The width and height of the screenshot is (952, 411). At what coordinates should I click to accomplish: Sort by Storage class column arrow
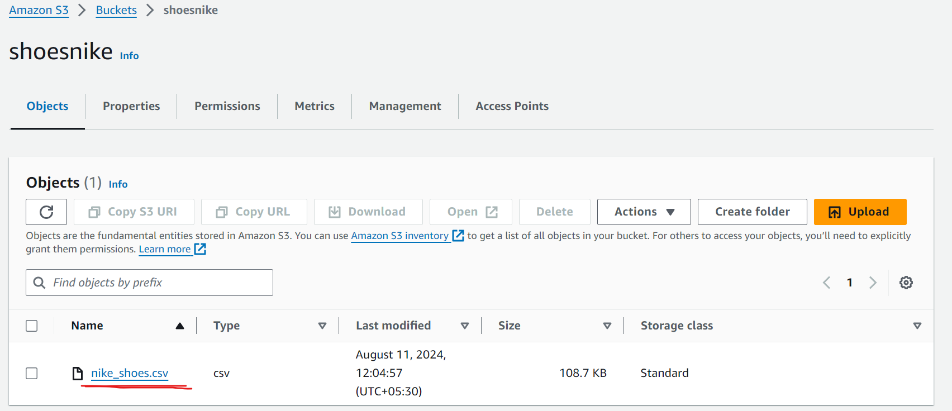(917, 326)
